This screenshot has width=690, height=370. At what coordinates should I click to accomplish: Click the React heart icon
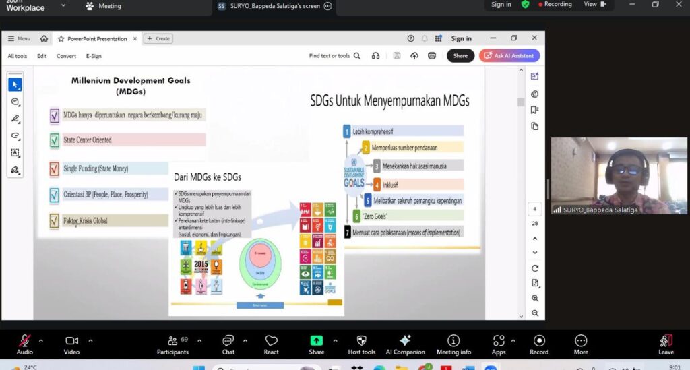[272, 344]
